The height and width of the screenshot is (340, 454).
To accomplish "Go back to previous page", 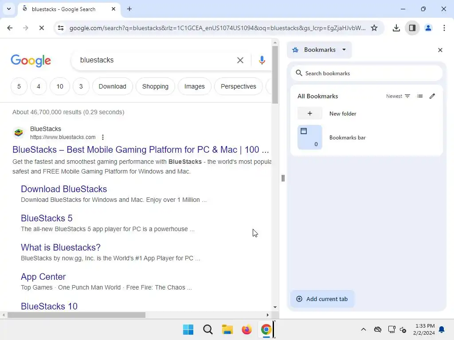I will (10, 28).
